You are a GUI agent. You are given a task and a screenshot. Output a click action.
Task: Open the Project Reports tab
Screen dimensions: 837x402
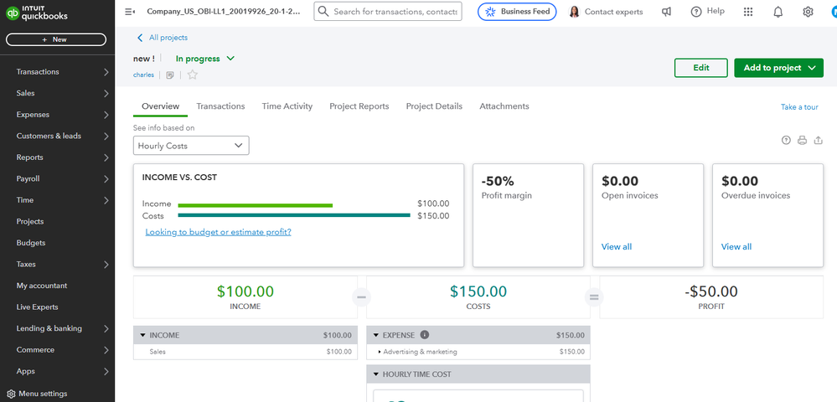tap(359, 106)
